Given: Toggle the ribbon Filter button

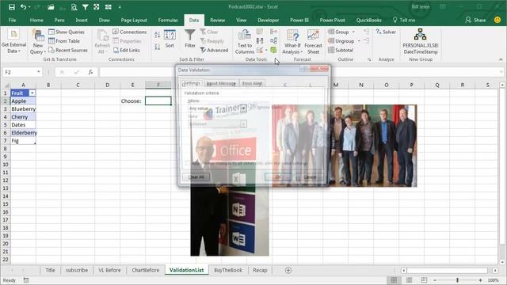Looking at the screenshot, I should (190, 39).
